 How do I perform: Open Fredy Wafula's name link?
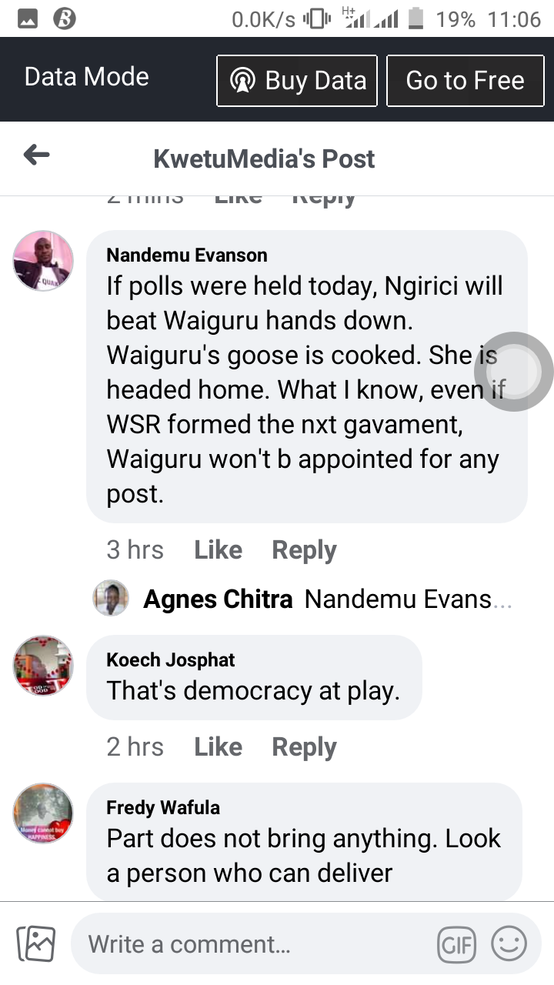(163, 807)
